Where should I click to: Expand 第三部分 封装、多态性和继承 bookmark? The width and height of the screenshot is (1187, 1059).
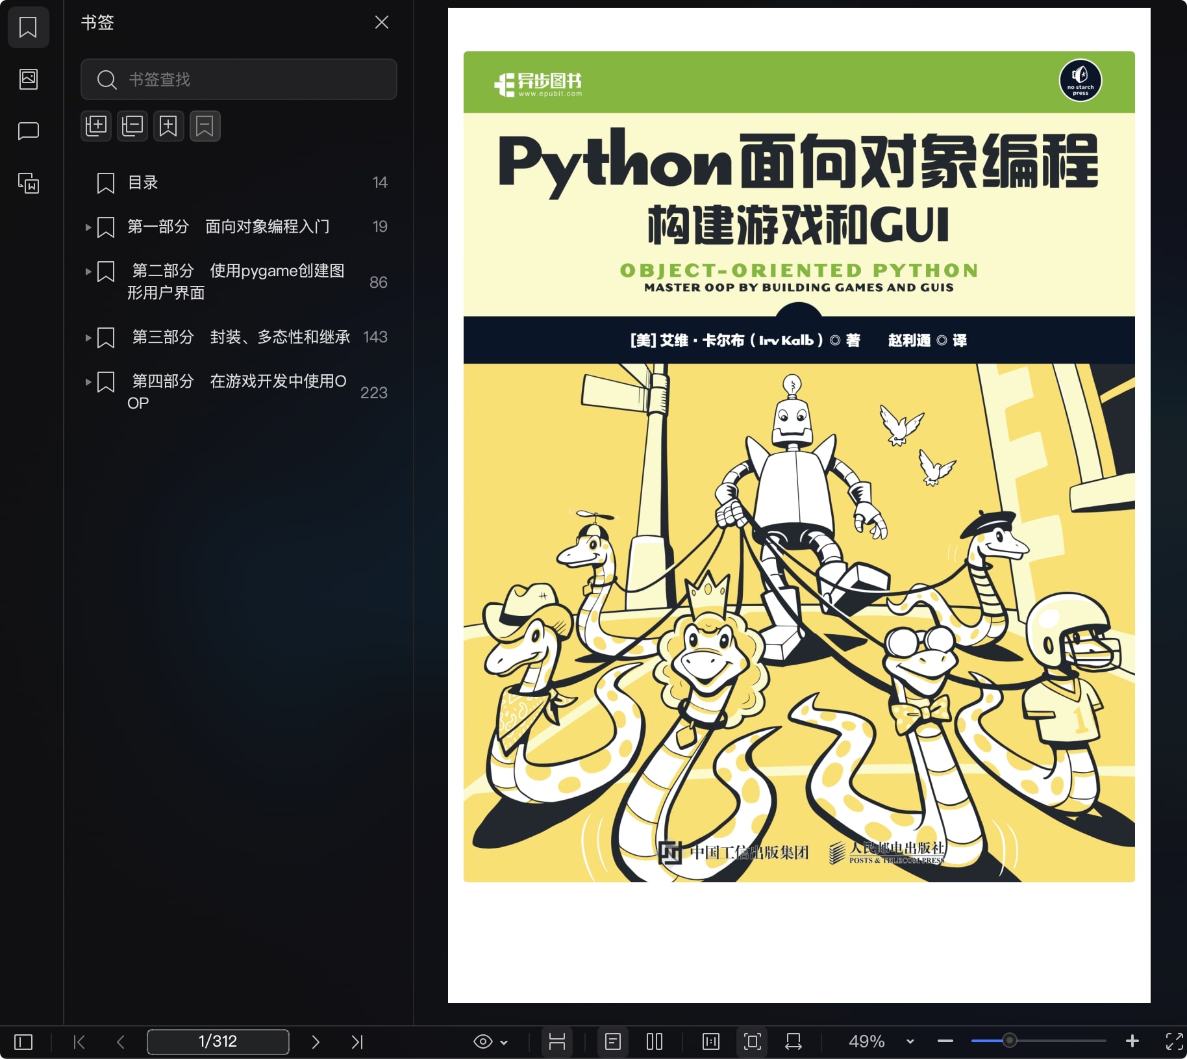(88, 338)
